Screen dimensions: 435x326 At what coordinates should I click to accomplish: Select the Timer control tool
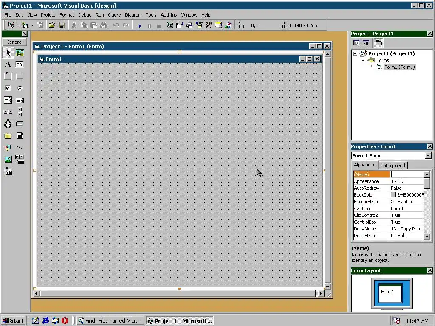pos(8,124)
